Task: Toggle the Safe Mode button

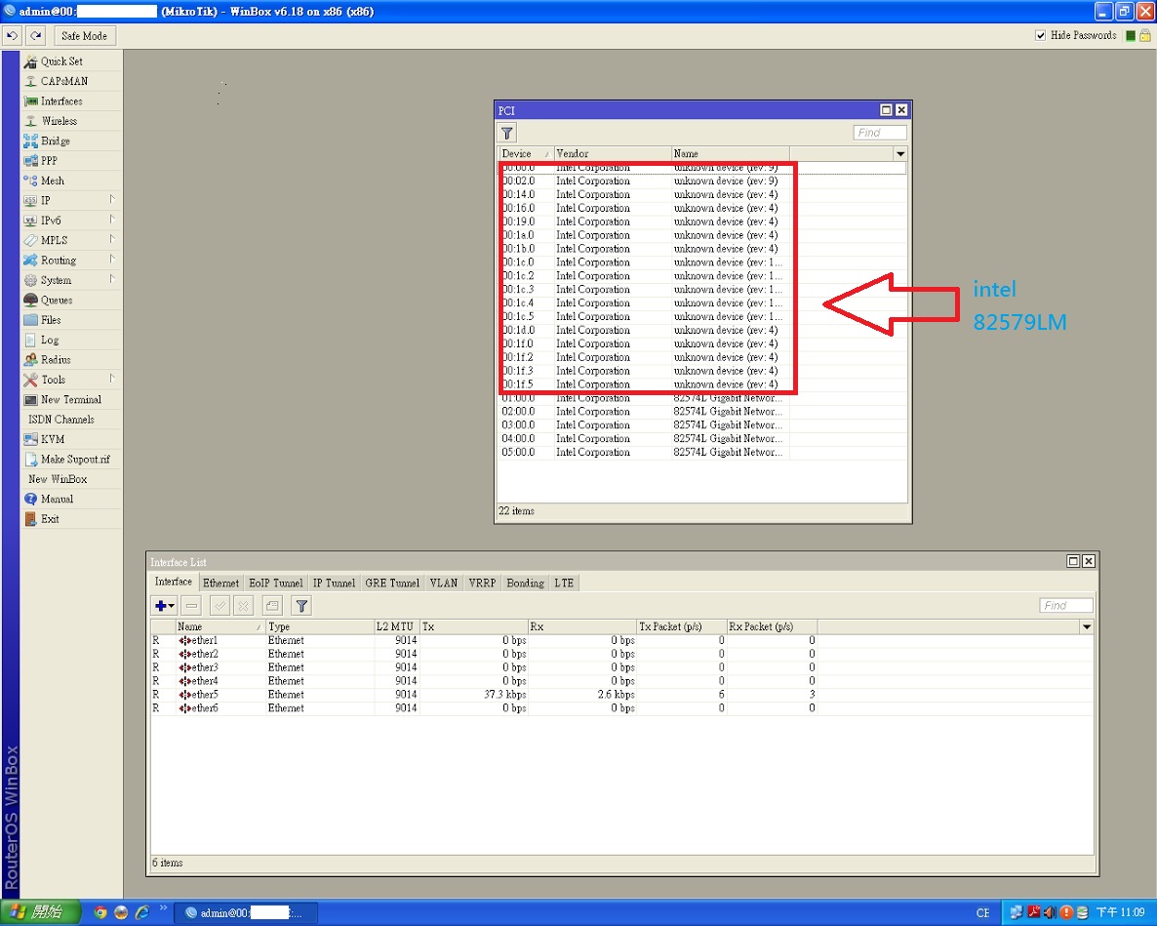Action: 84,35
